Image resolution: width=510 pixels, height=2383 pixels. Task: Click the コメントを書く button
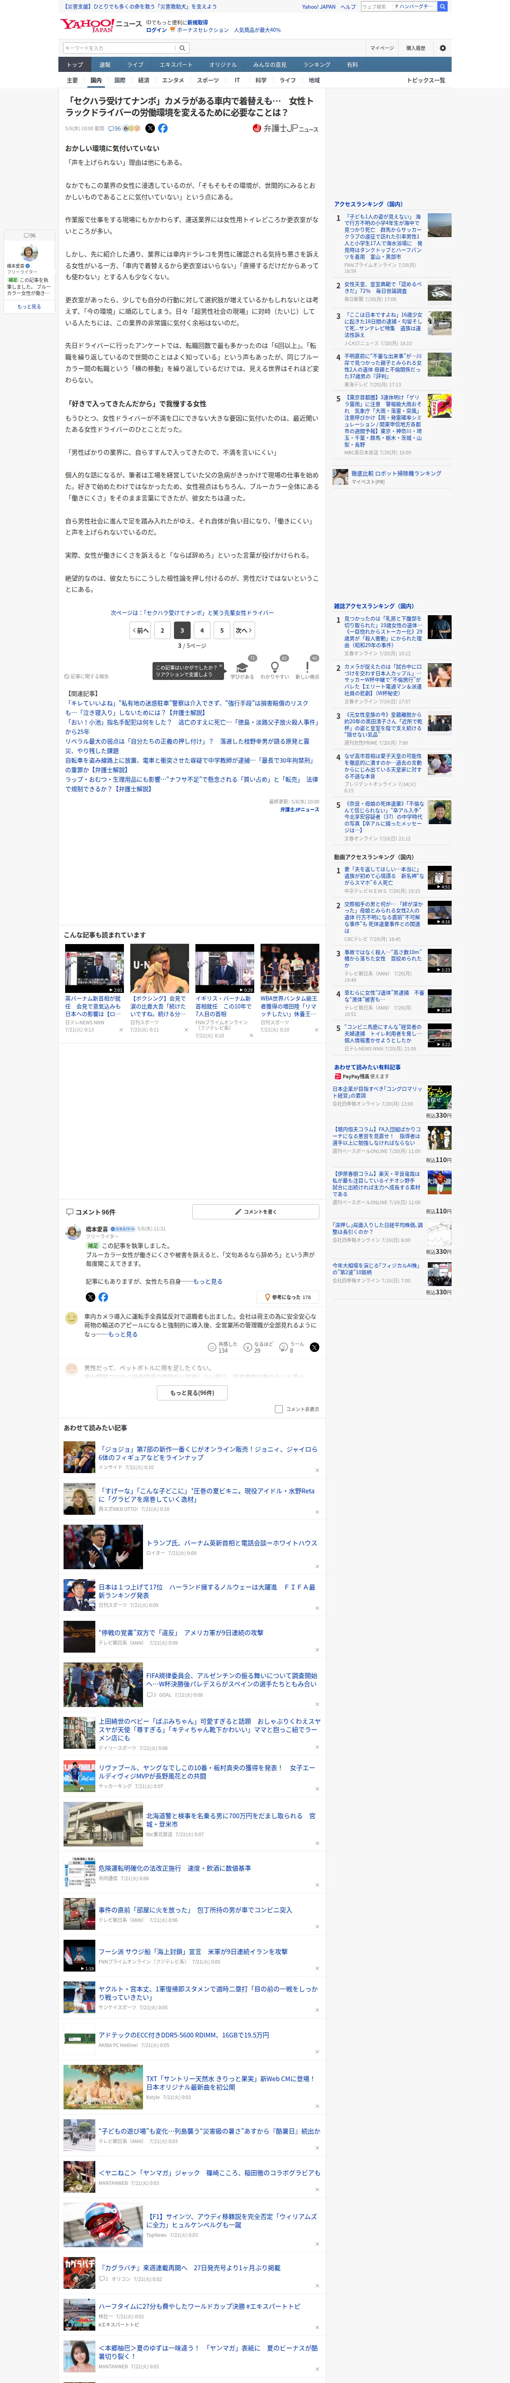[256, 1211]
